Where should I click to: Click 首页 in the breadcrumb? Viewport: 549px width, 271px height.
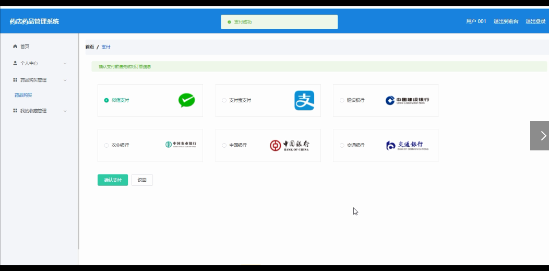click(90, 47)
